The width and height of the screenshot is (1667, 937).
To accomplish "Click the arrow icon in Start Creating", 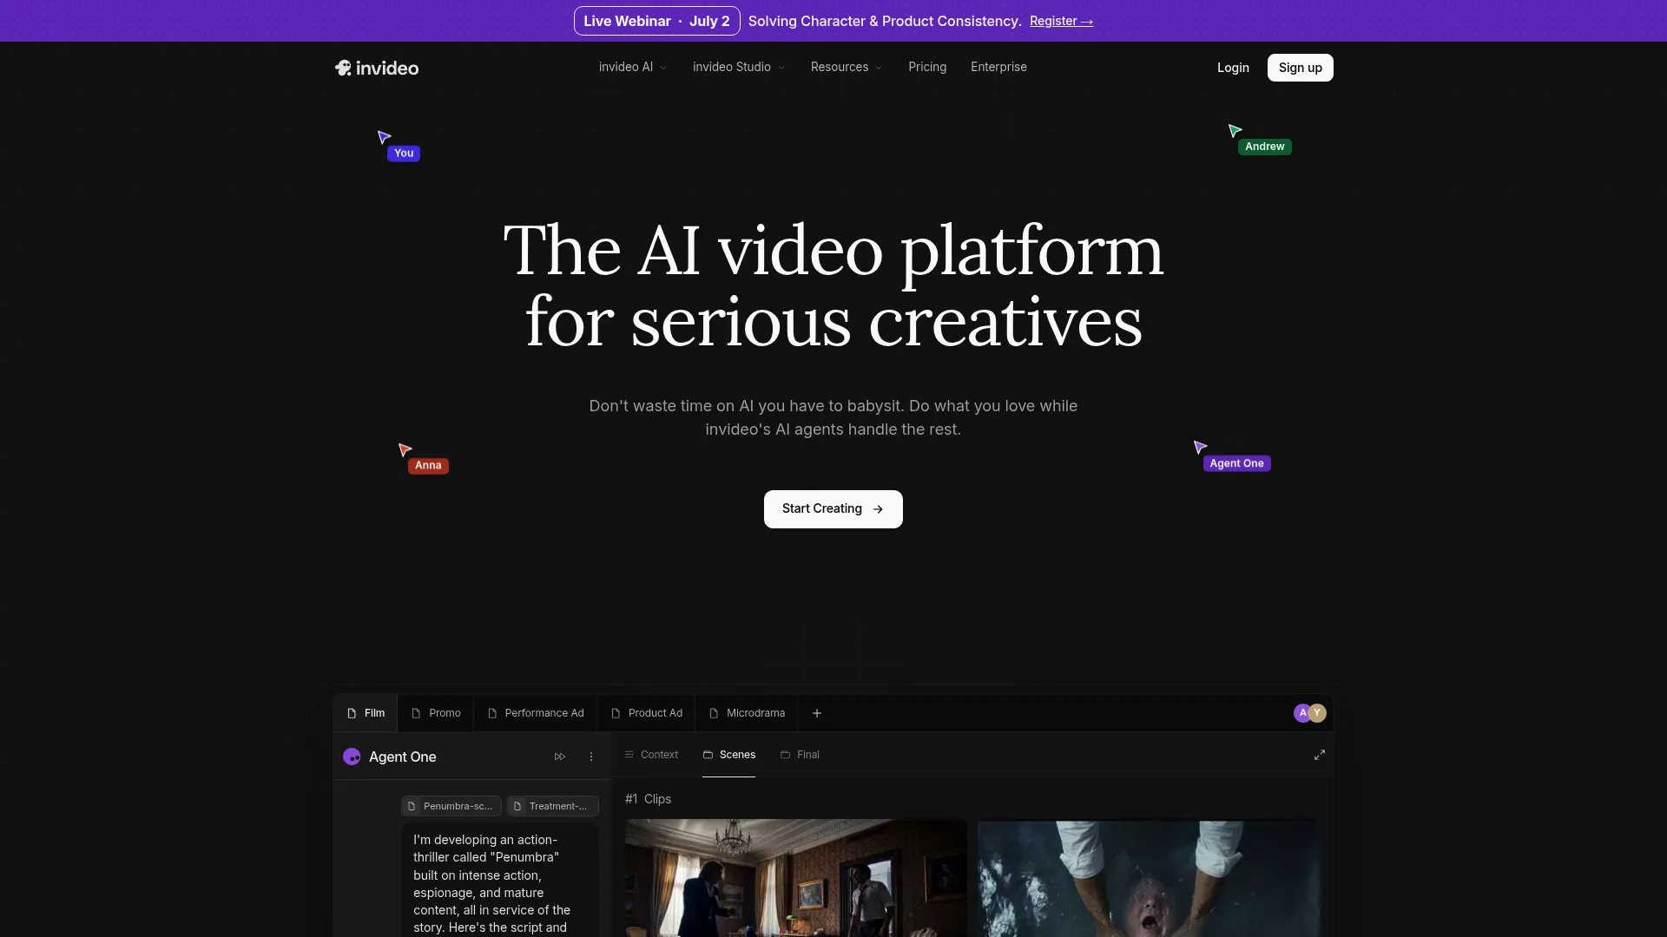I will point(878,509).
